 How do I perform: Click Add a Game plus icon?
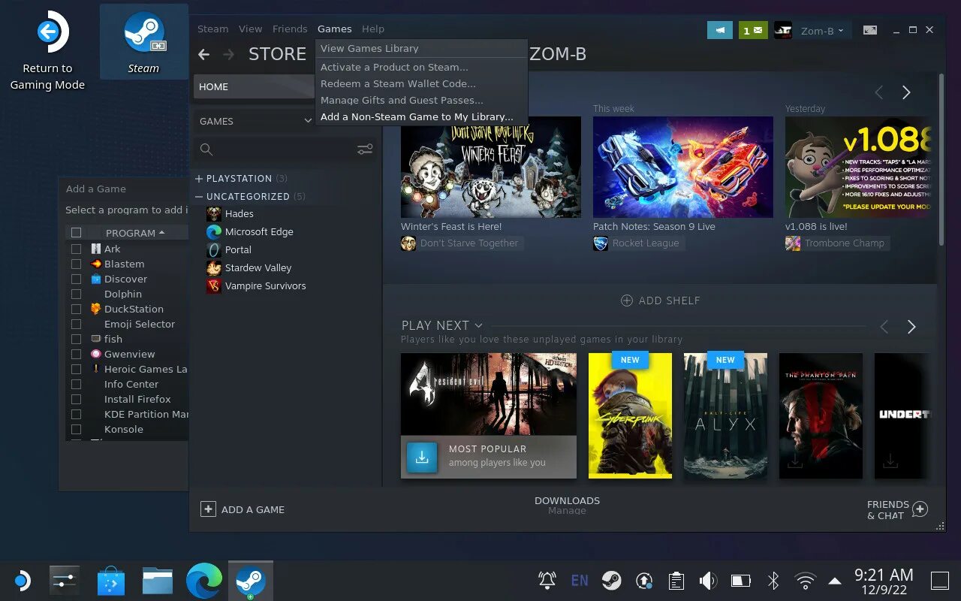[208, 509]
